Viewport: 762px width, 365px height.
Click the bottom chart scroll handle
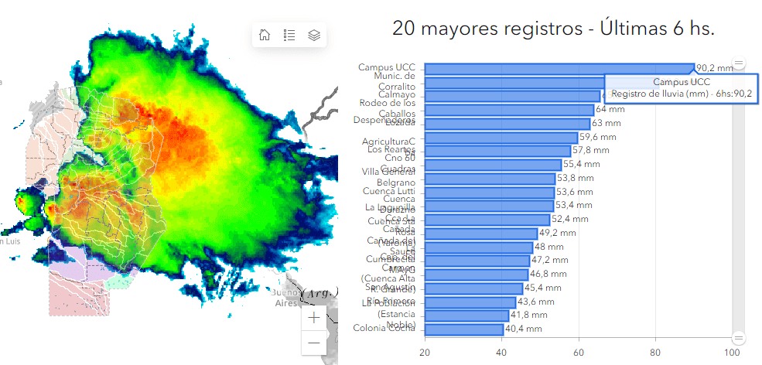tap(739, 338)
